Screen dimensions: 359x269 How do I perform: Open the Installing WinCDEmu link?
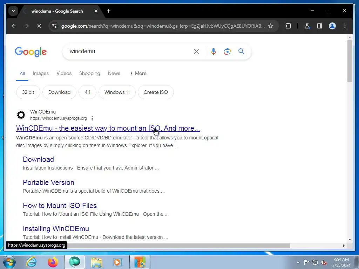(x=56, y=229)
